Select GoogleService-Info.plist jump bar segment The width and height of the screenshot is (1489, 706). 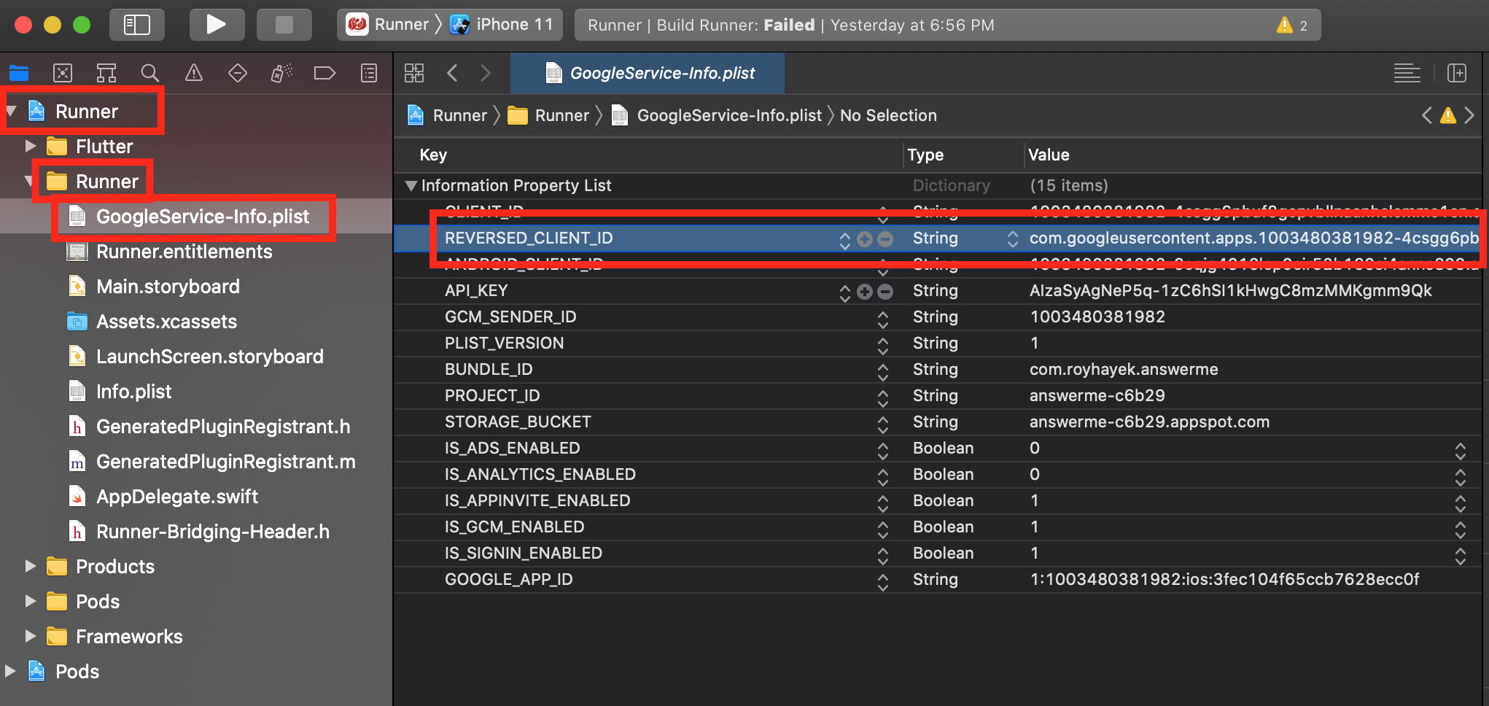click(x=717, y=115)
